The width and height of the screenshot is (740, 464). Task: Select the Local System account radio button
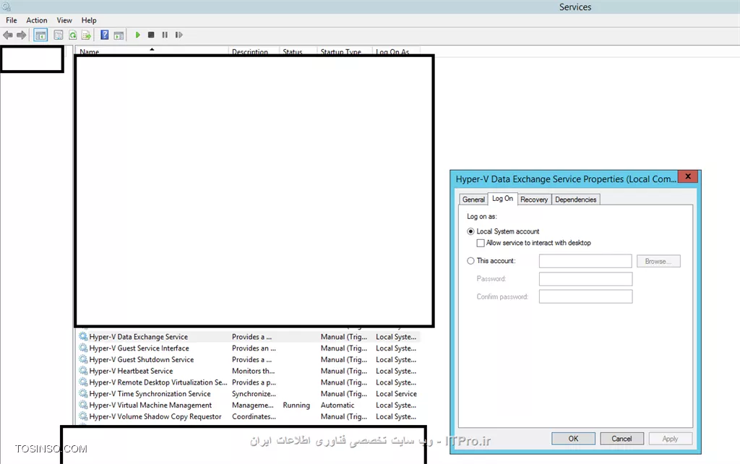(470, 231)
